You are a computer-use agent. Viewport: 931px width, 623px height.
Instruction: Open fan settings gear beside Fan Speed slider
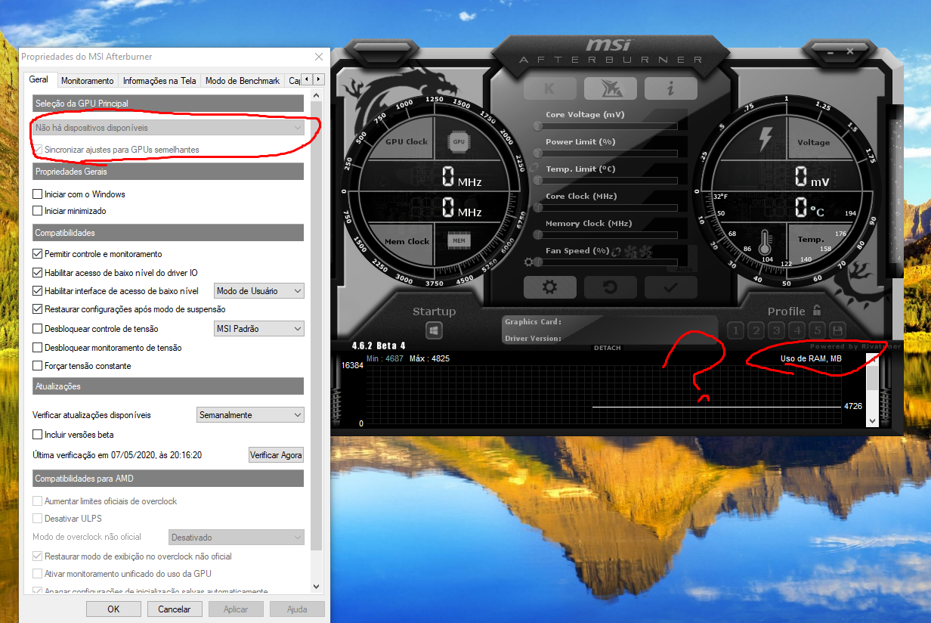coord(527,262)
